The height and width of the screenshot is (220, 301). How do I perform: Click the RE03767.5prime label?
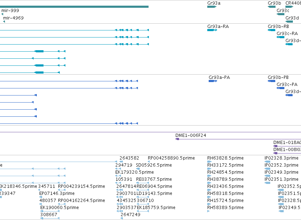click(x=154, y=179)
